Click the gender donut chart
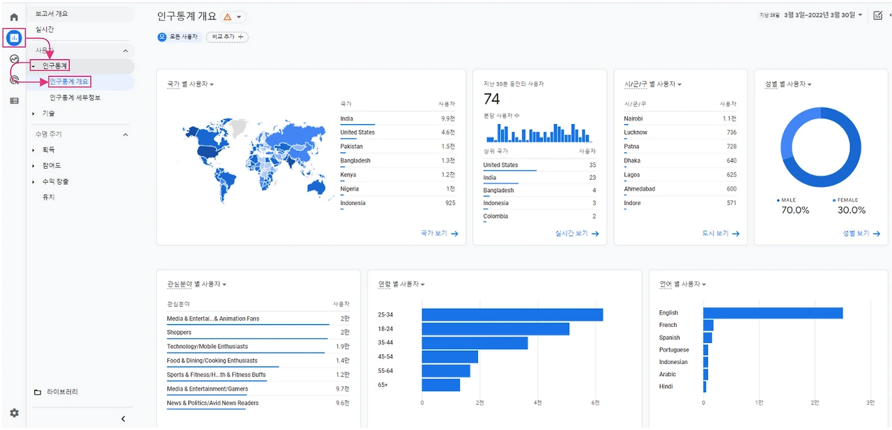892x430 pixels. [x=821, y=148]
